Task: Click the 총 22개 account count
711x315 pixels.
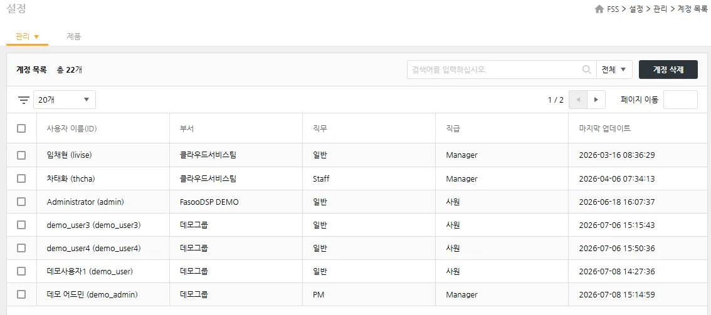Action: pyautogui.click(x=70, y=70)
